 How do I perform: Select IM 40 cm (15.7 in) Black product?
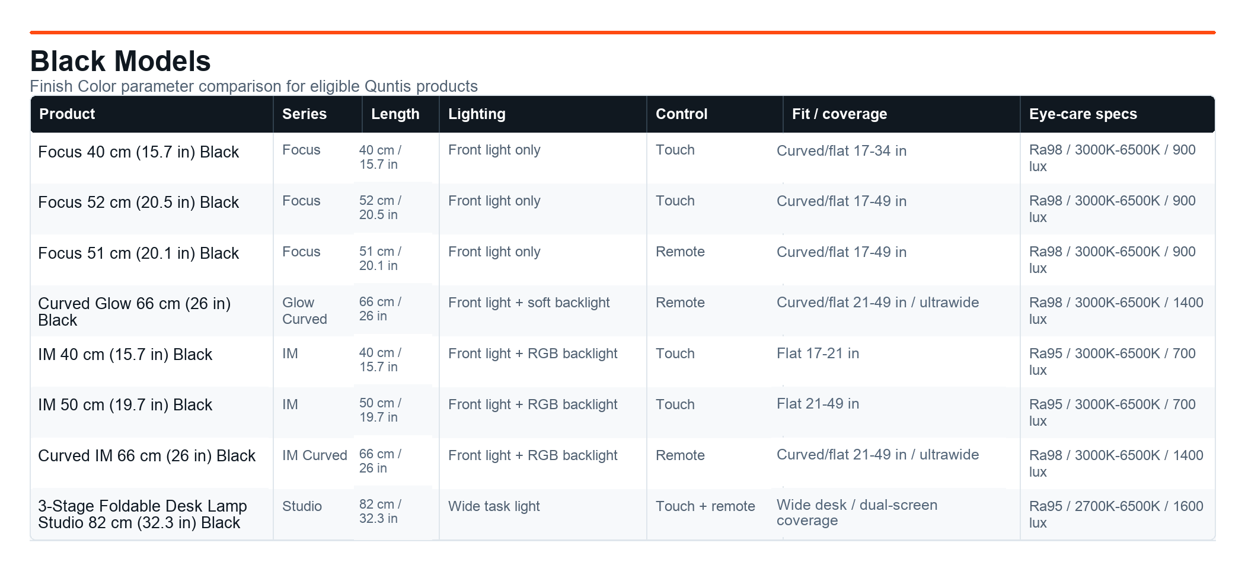click(125, 355)
